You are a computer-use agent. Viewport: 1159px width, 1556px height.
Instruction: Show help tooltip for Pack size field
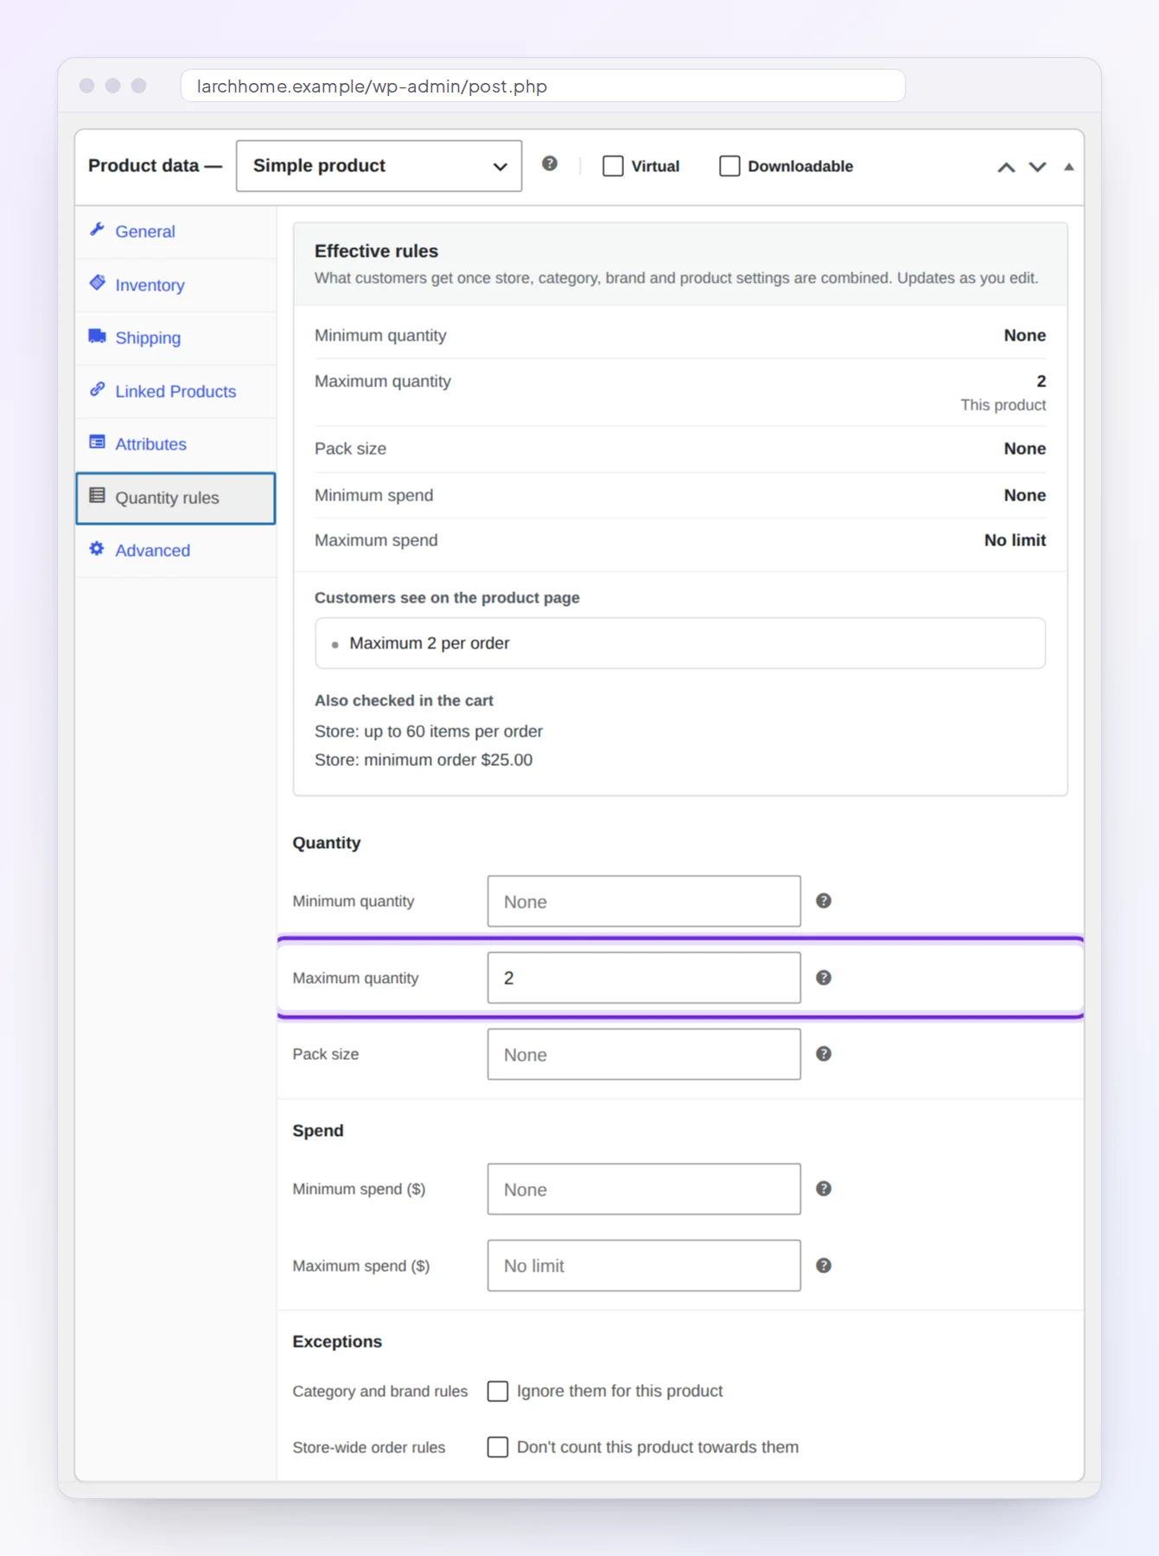coord(824,1054)
